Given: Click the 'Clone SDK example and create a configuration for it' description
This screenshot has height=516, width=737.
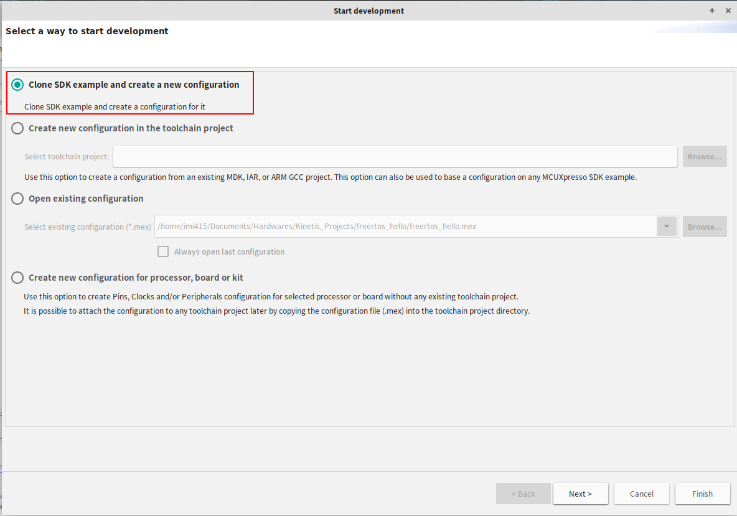Looking at the screenshot, I should tap(115, 107).
